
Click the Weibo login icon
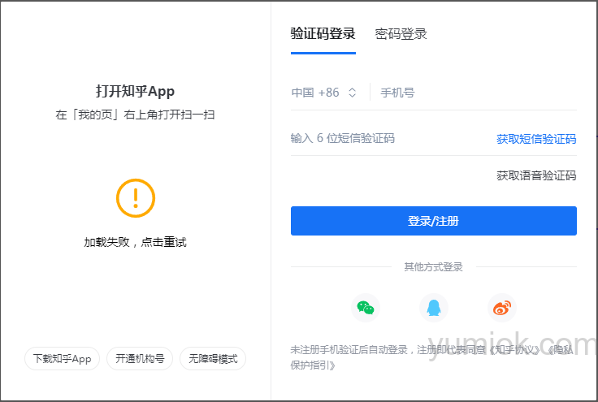click(502, 308)
